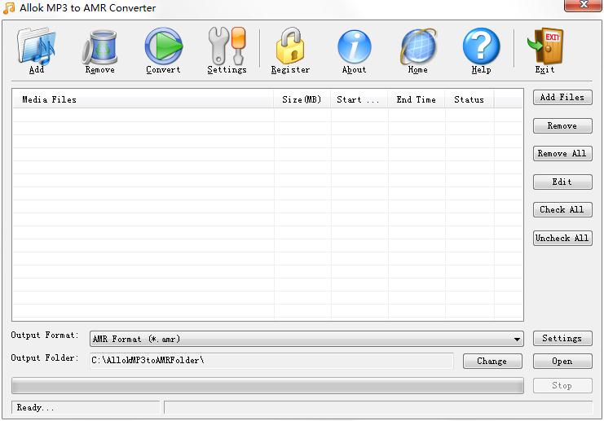The width and height of the screenshot is (604, 421).
Task: Click the Status column header
Action: tap(470, 99)
